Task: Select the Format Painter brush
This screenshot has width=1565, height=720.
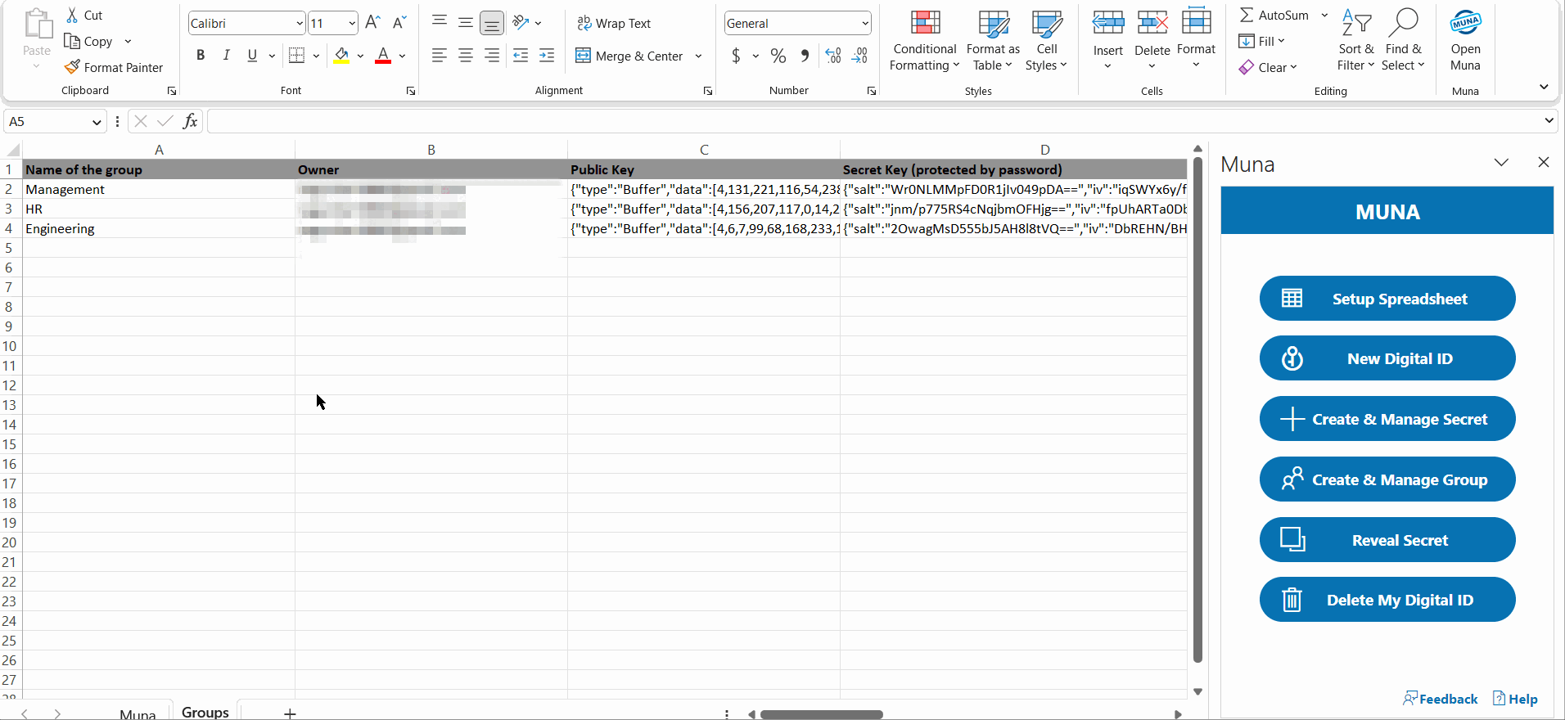Action: click(72, 67)
